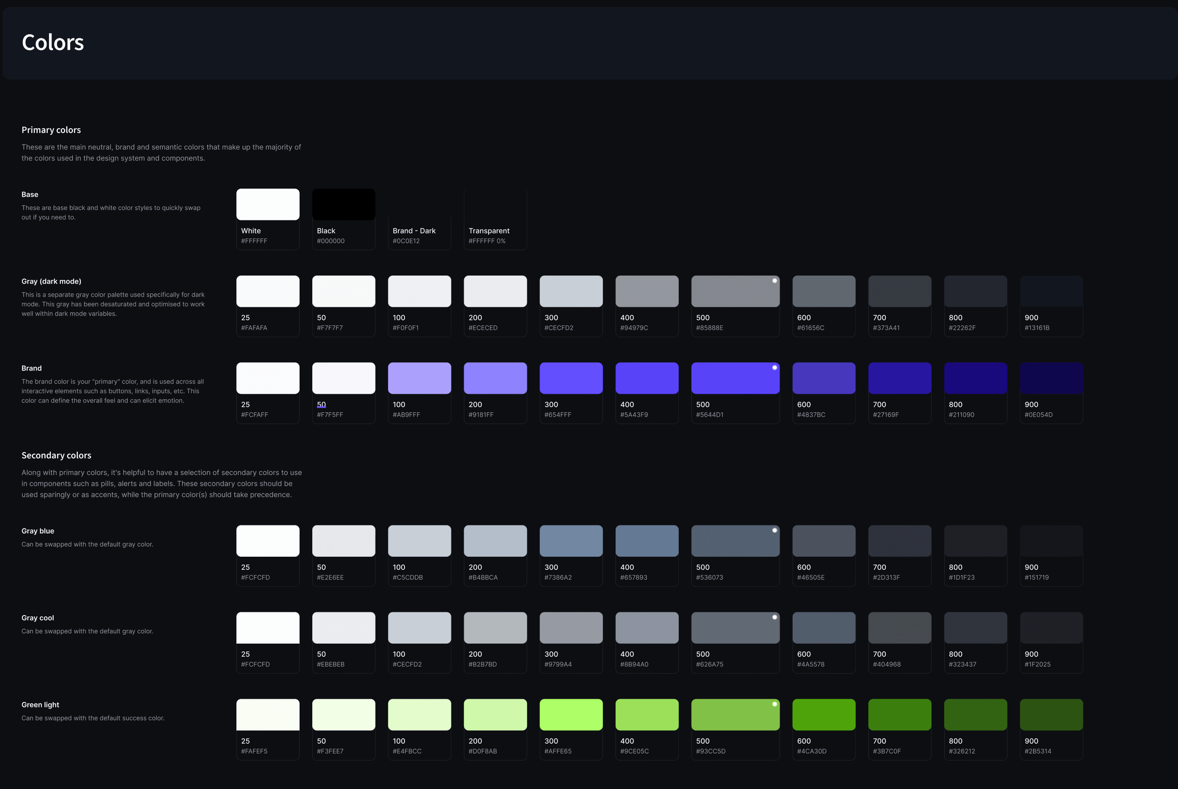Click the Transparent #FFFFFF 0% swatch
This screenshot has width=1178, height=789.
point(495,205)
